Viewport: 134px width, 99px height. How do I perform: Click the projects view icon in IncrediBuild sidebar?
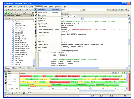tap(6, 77)
